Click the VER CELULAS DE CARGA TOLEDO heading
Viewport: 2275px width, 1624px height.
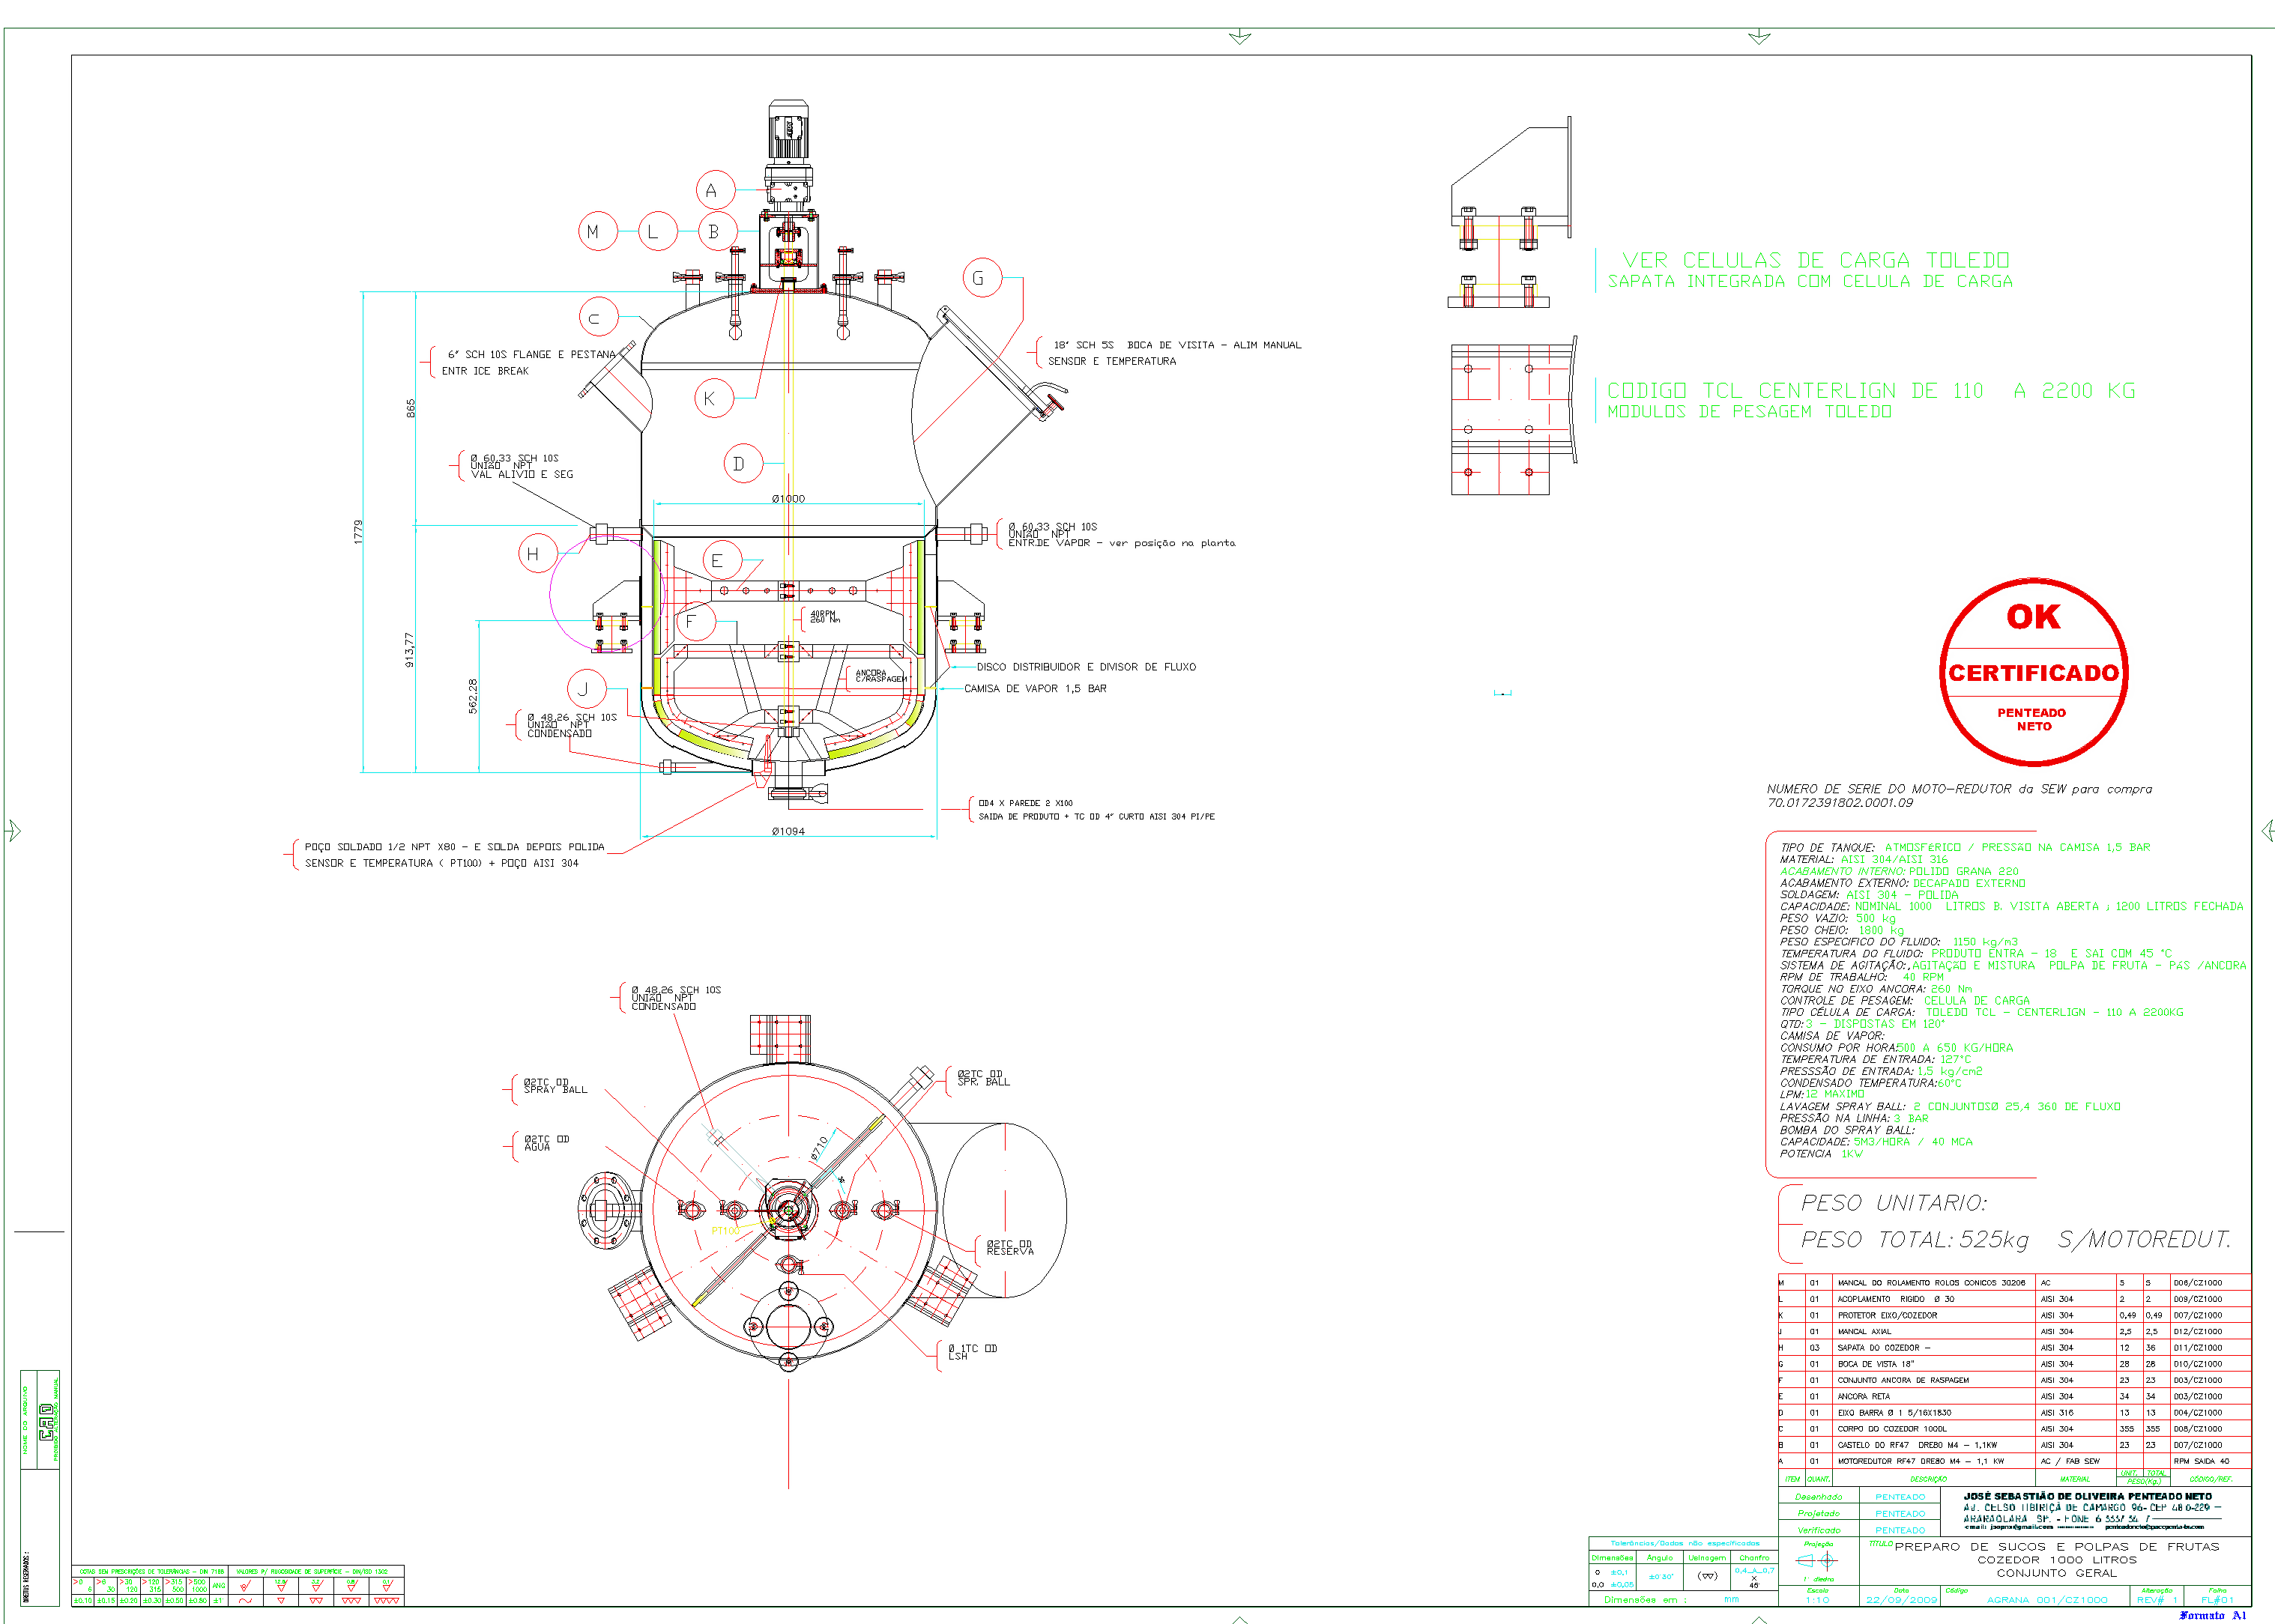[x=1815, y=260]
